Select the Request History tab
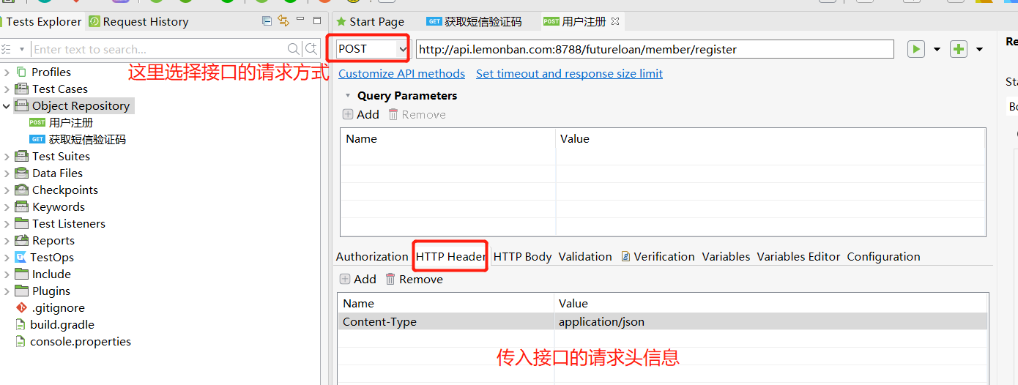The width and height of the screenshot is (1018, 385). [x=138, y=21]
